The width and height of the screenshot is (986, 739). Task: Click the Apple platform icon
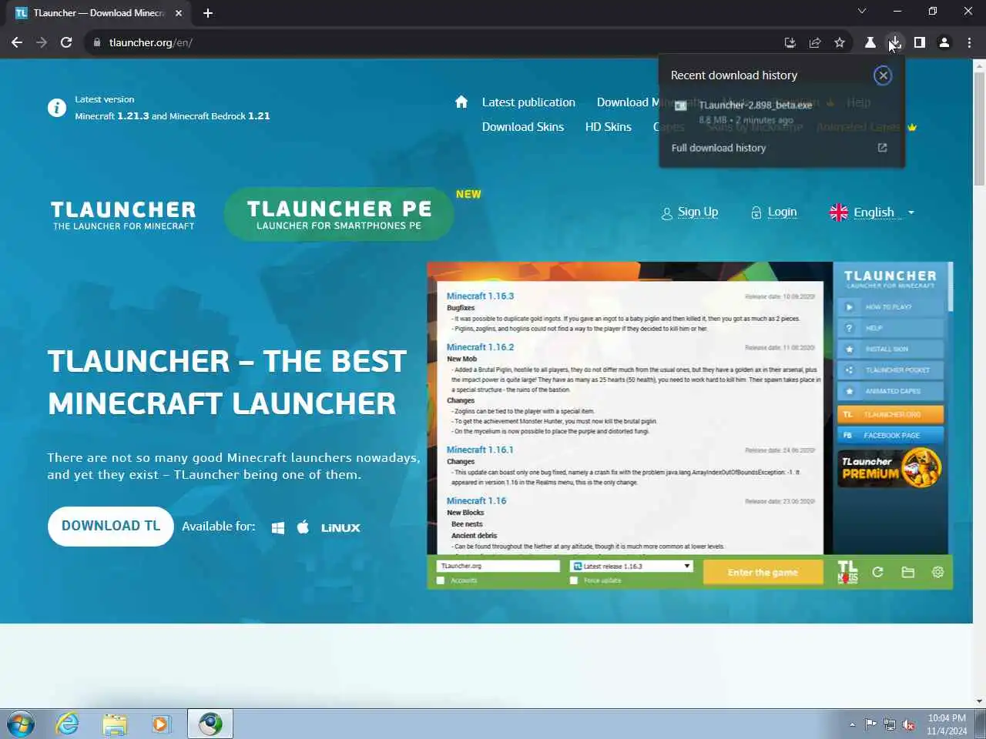[303, 527]
